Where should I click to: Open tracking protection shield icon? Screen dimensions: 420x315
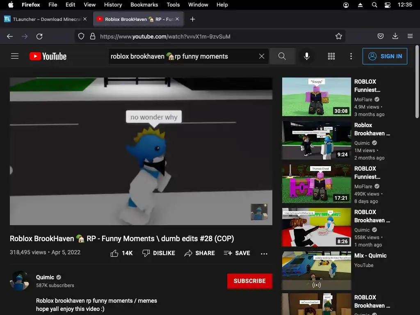81,37
